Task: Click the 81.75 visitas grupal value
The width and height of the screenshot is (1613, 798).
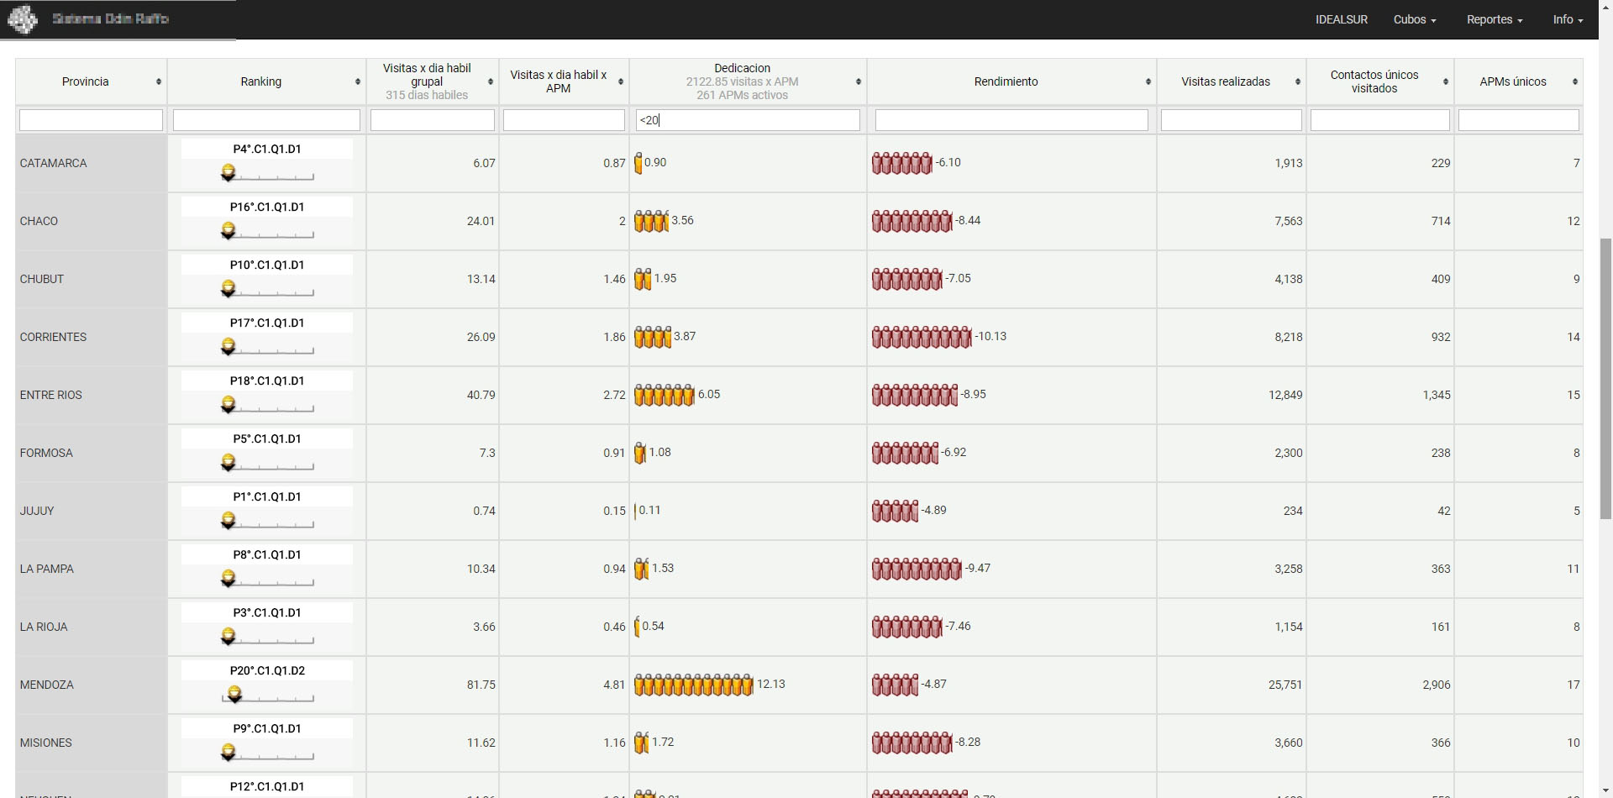Action: [x=481, y=685]
